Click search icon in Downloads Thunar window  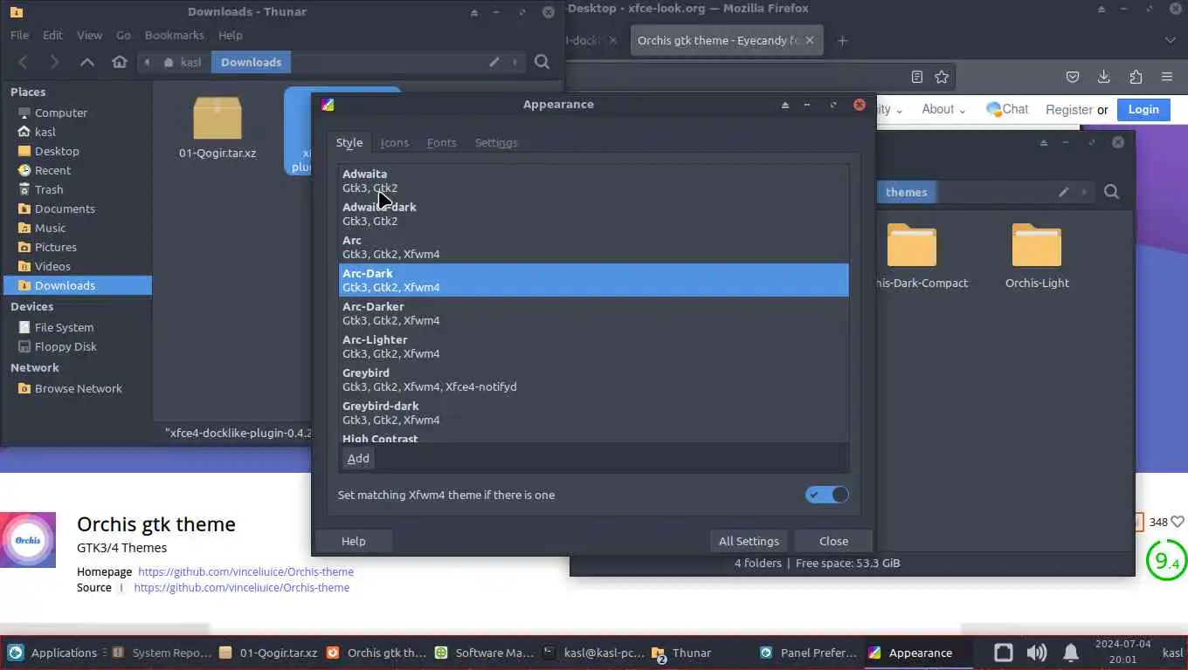click(x=542, y=62)
